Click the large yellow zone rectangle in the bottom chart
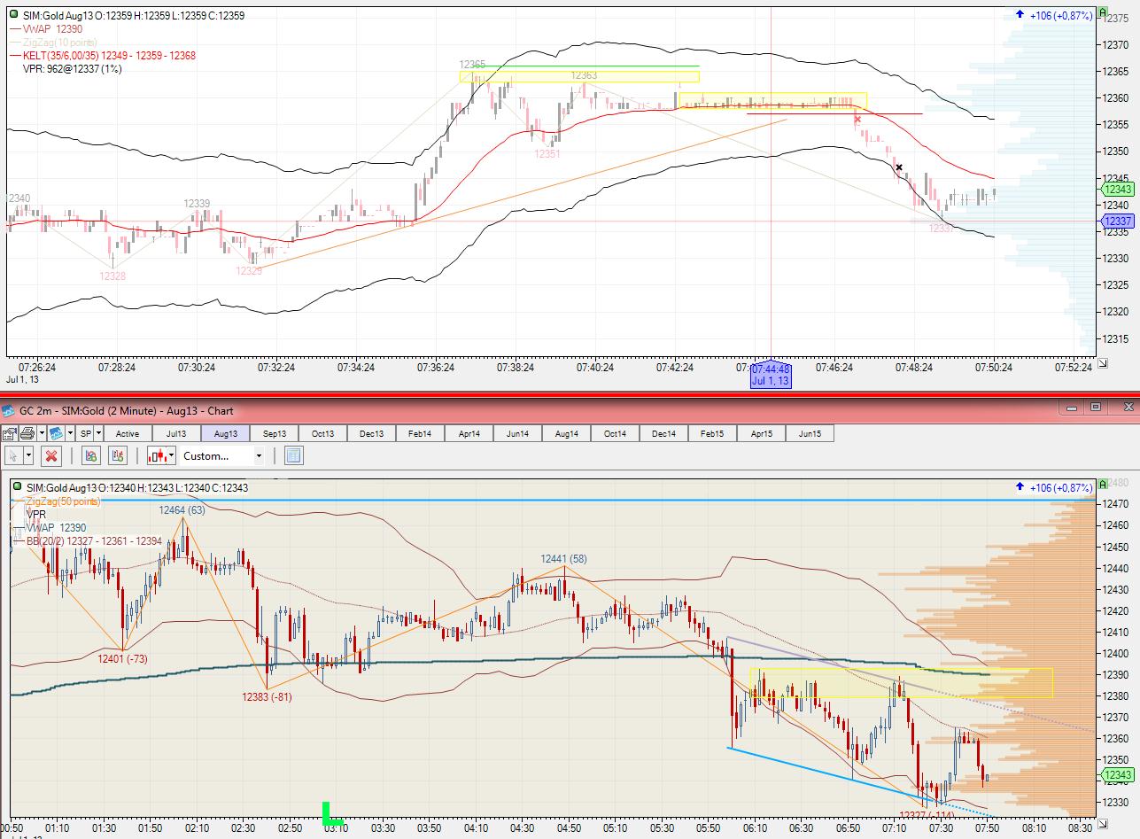 (x=901, y=682)
